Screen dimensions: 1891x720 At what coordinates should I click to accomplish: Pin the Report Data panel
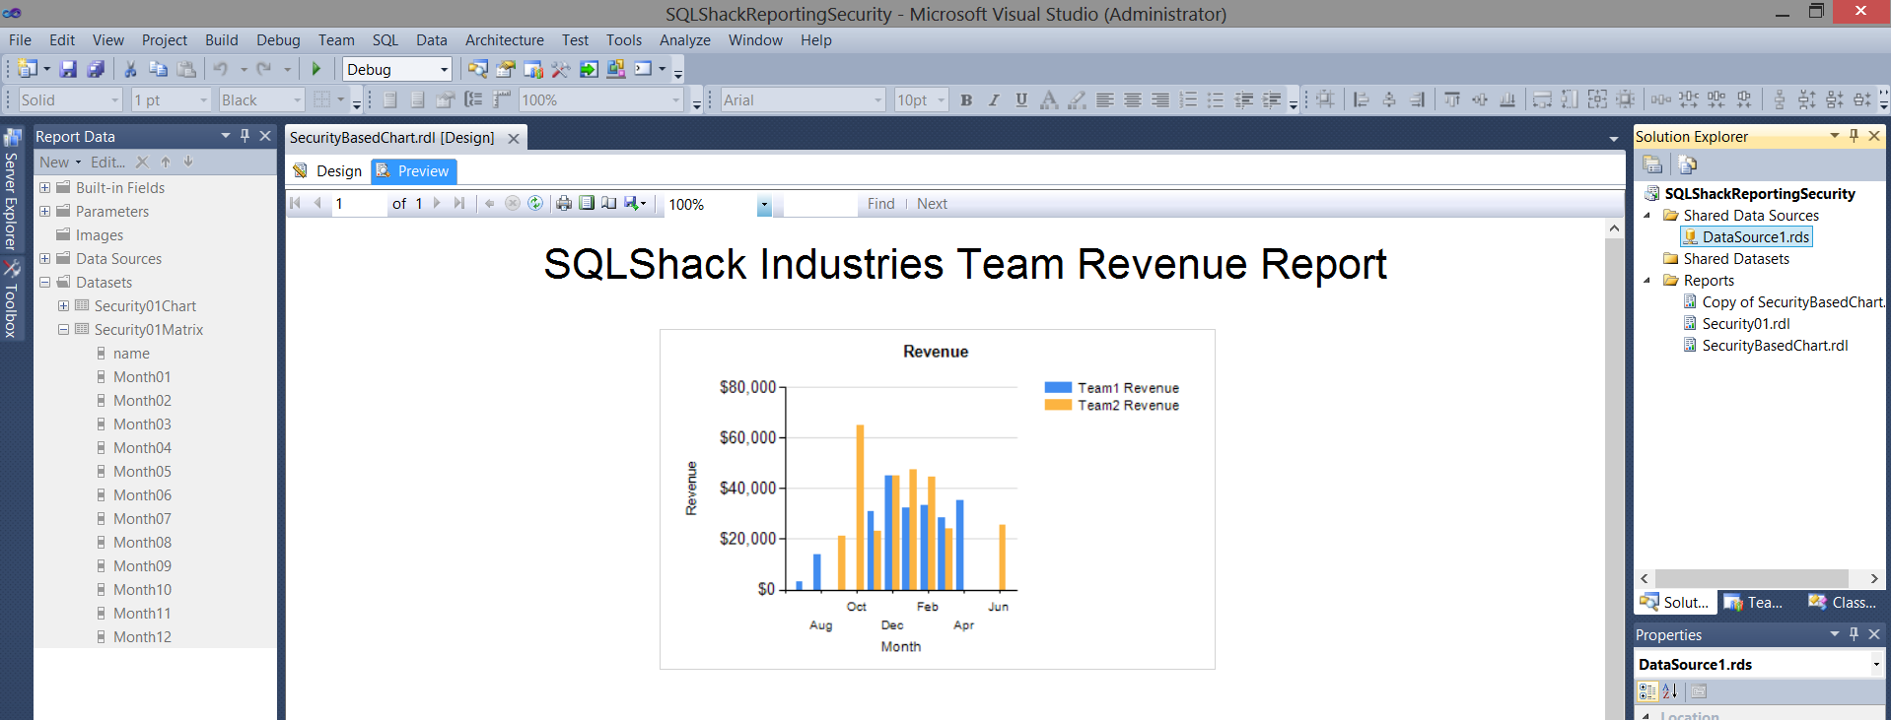245,136
